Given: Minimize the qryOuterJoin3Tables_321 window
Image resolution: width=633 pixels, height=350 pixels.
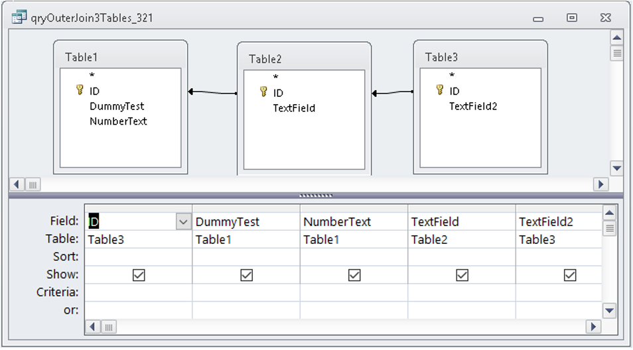Looking at the screenshot, I should (x=538, y=18).
